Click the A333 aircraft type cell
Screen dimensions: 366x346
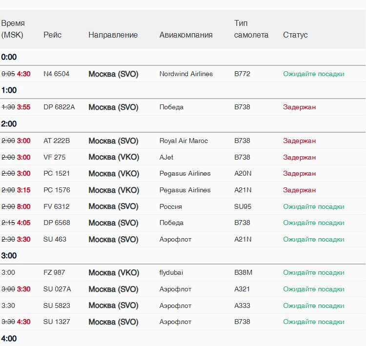tap(242, 305)
